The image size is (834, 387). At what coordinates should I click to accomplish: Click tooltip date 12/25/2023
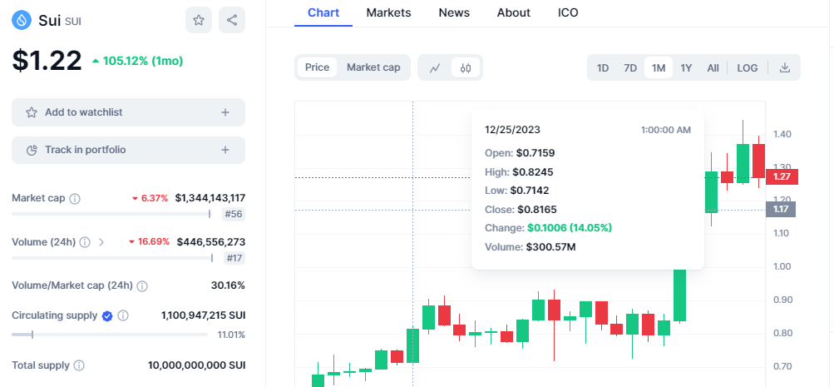(512, 129)
